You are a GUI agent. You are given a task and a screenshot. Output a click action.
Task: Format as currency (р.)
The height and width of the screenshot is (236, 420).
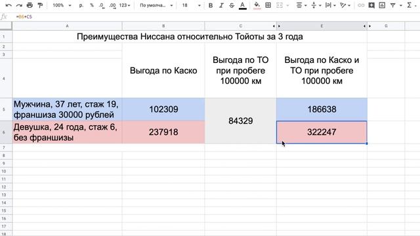(81, 5)
